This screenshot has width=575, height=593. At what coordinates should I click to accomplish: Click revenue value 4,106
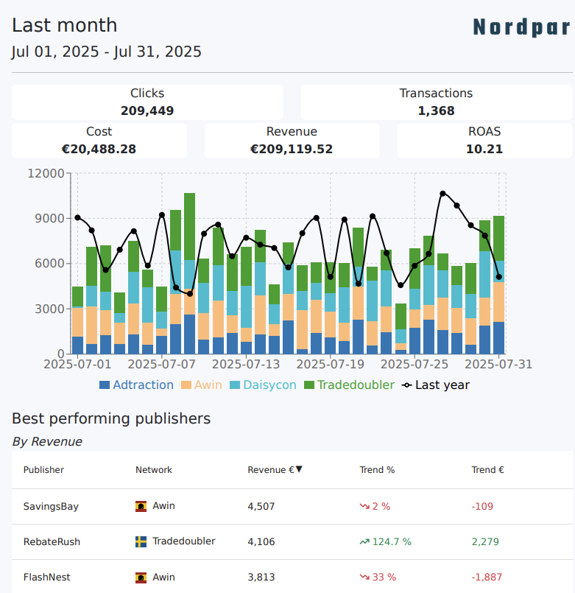(261, 541)
